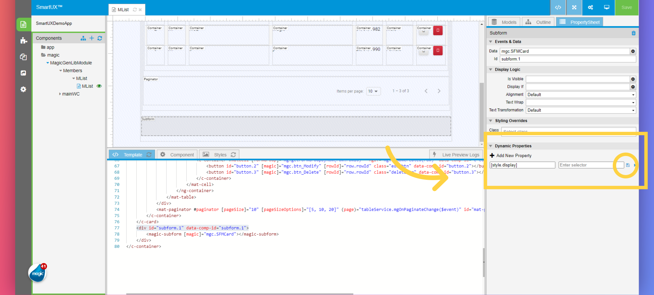
Task: Open the gear next to Is Visible field
Action: click(633, 79)
